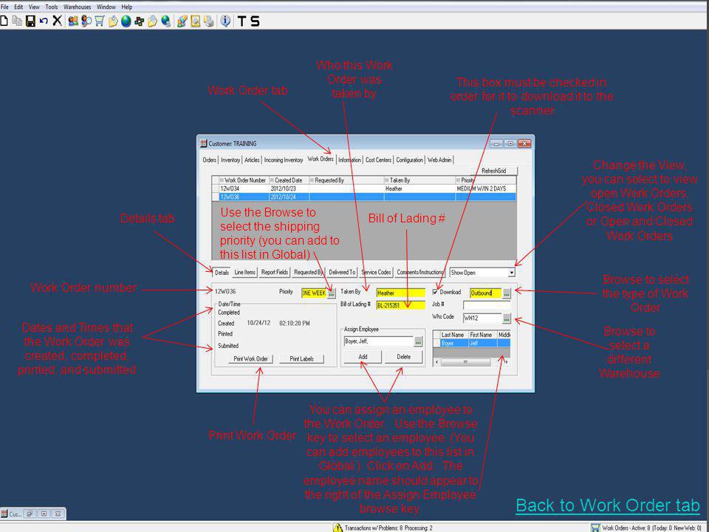The image size is (709, 532).
Task: Toggle the Download checkbox
Action: click(x=436, y=293)
